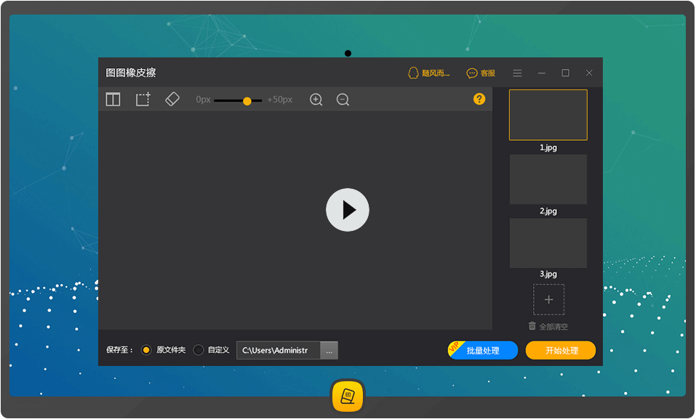Open the hamburger menu in the title bar
This screenshot has height=419, width=696.
pyautogui.click(x=517, y=73)
